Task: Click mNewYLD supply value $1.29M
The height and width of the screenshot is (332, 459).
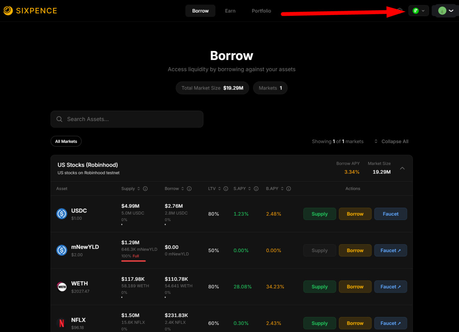Action: point(130,242)
